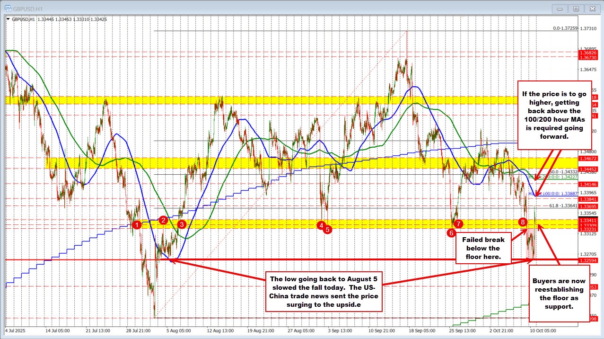Click red circle marker number 6
The height and width of the screenshot is (339, 604).
pos(451,233)
